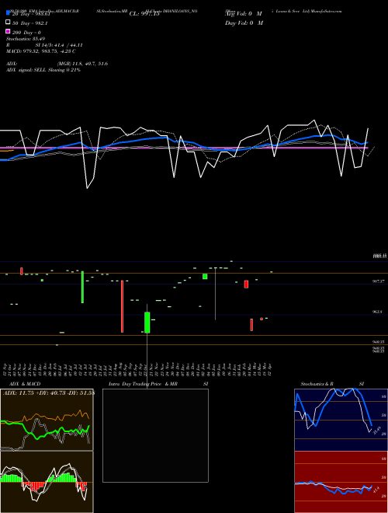Viewport: 388px width, 513px height.
Task: Click the large green candle at 22 Oct
Action: click(147, 323)
